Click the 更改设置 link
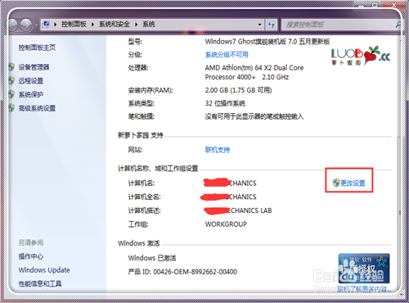Screen dimensions: 409x303 click(x=353, y=183)
